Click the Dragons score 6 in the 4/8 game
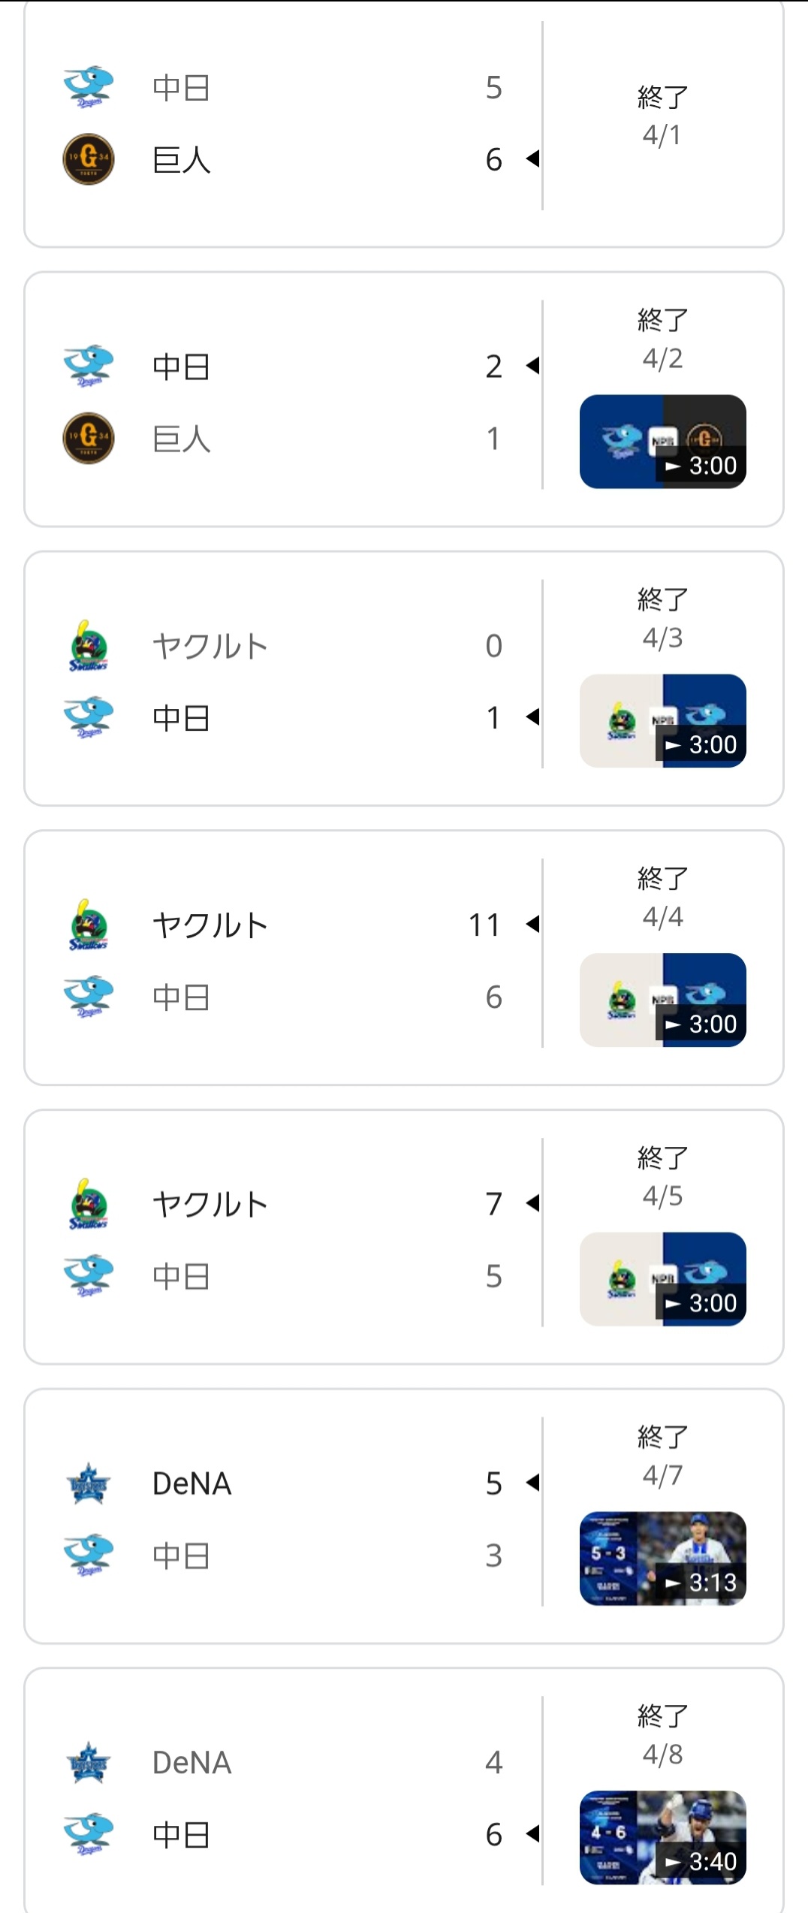This screenshot has height=1913, width=808. (493, 1834)
